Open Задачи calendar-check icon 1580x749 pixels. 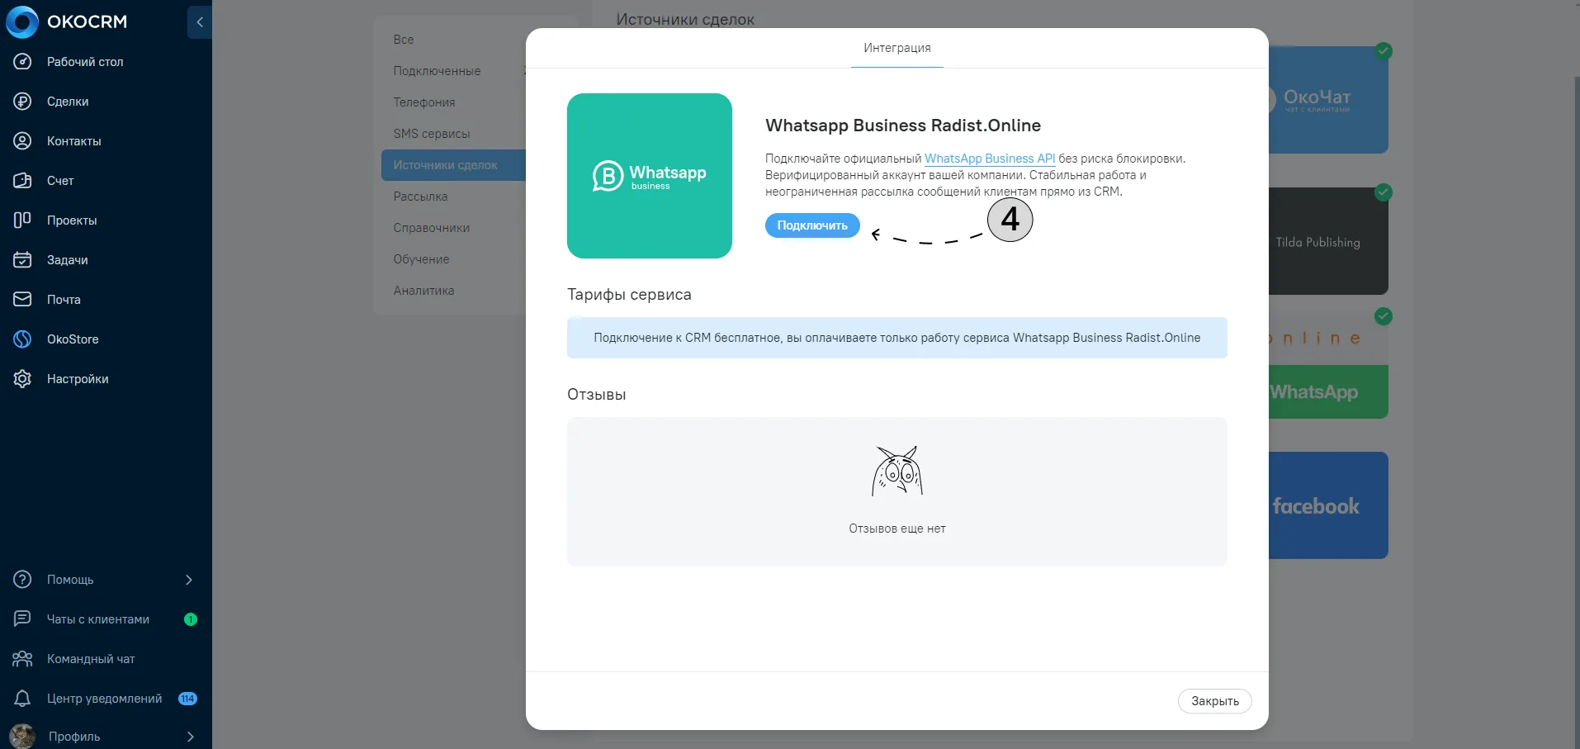pos(22,260)
